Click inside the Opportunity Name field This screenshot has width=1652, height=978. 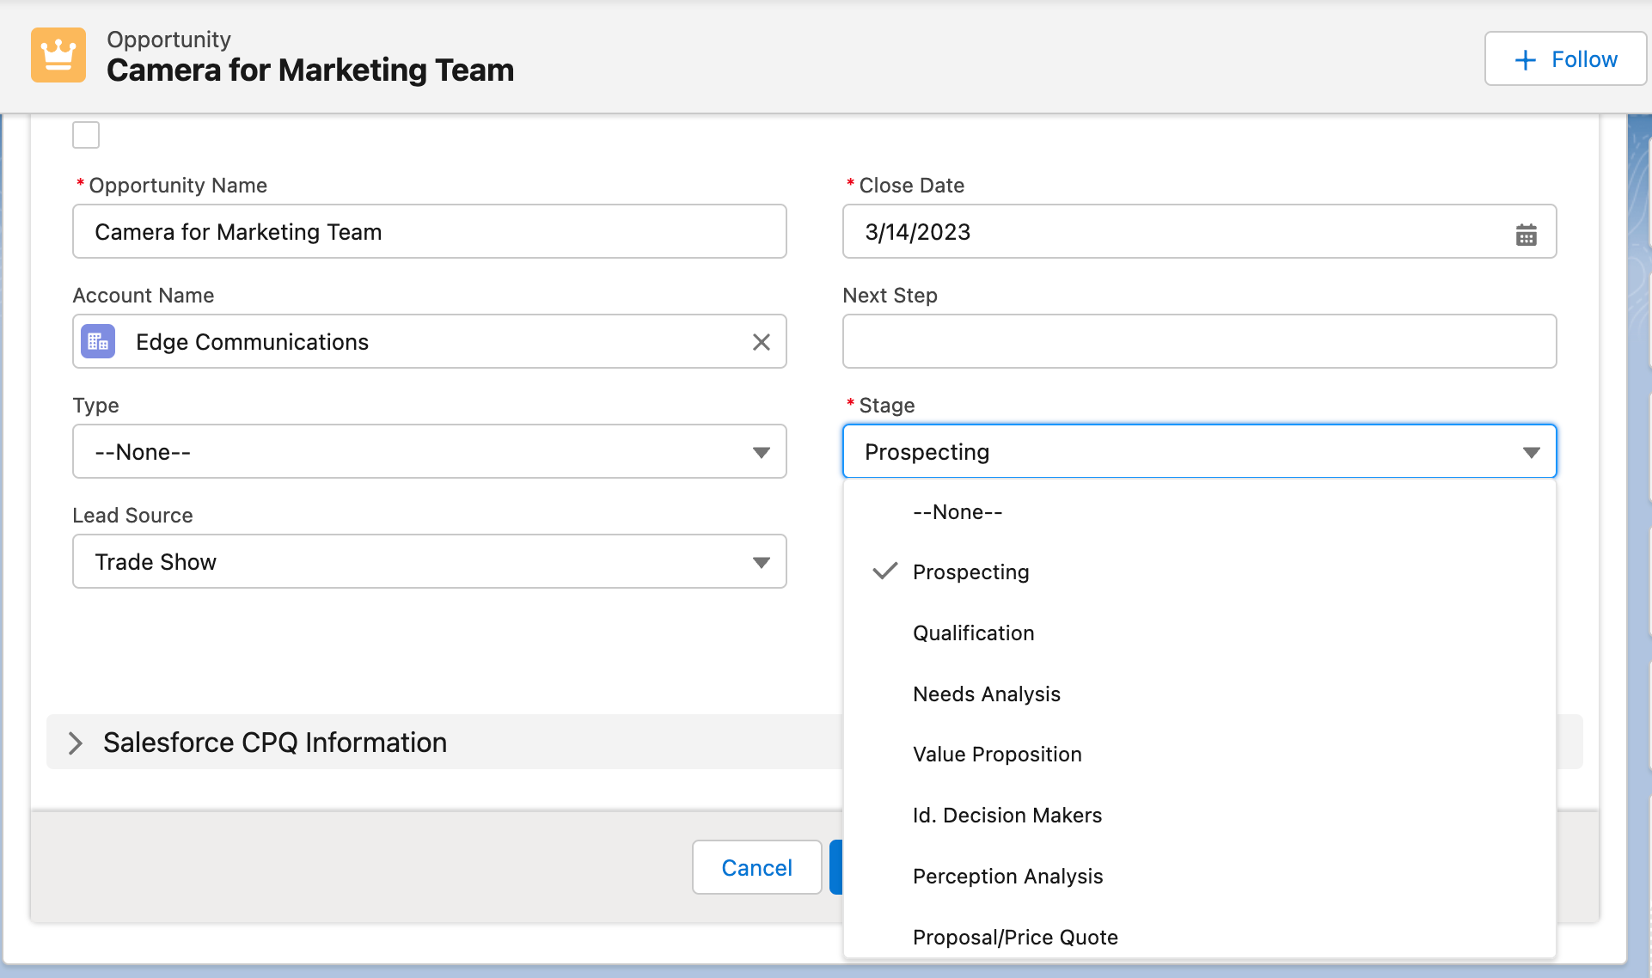pyautogui.click(x=429, y=231)
